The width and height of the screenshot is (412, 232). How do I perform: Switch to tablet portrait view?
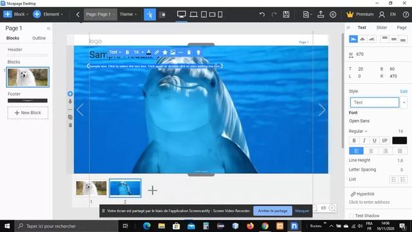pos(203,14)
